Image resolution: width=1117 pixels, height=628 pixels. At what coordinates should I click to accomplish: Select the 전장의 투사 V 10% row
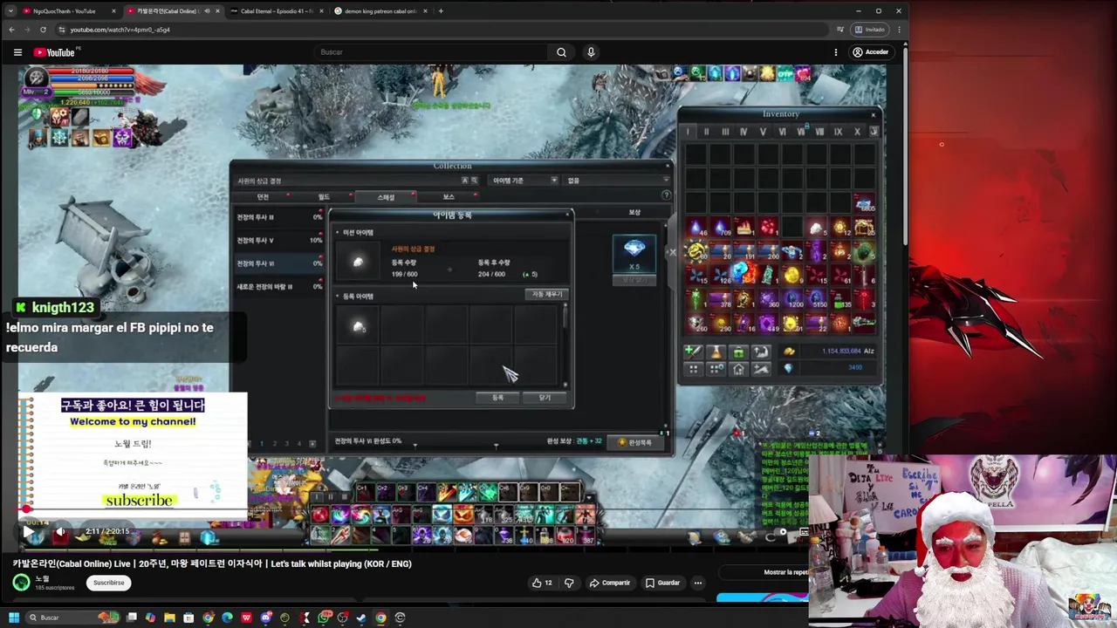point(279,240)
